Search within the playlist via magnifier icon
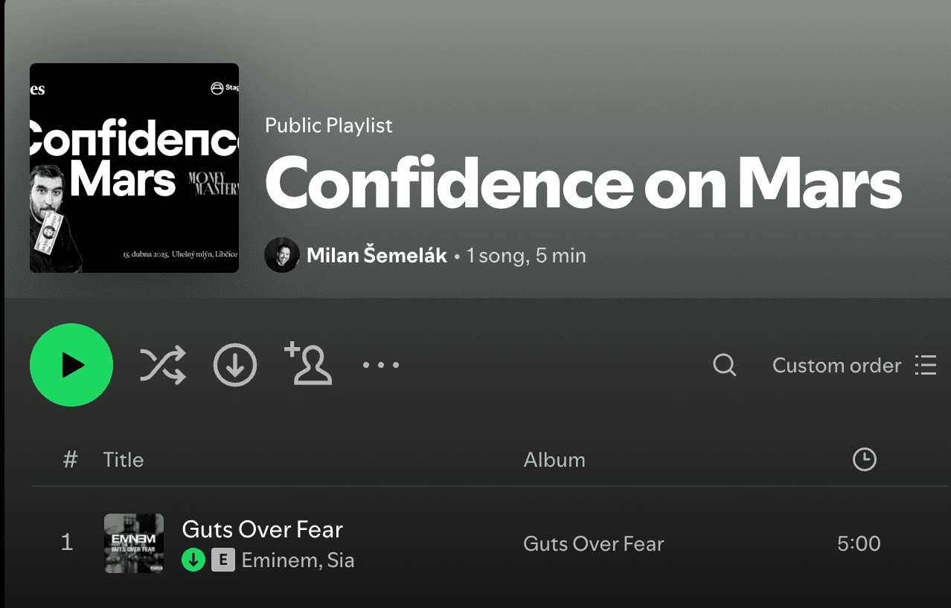The width and height of the screenshot is (951, 608). tap(725, 365)
